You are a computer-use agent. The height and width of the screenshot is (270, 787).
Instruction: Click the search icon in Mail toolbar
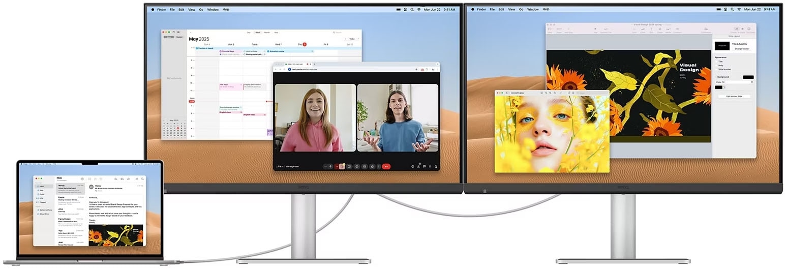142,179
